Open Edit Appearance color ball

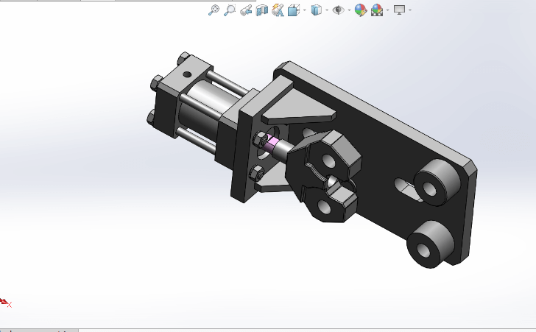(360, 10)
